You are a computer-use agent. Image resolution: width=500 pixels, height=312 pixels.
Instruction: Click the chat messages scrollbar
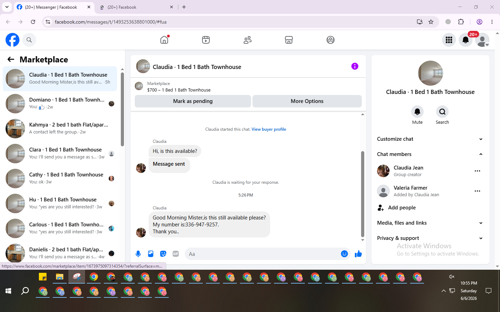[362, 194]
